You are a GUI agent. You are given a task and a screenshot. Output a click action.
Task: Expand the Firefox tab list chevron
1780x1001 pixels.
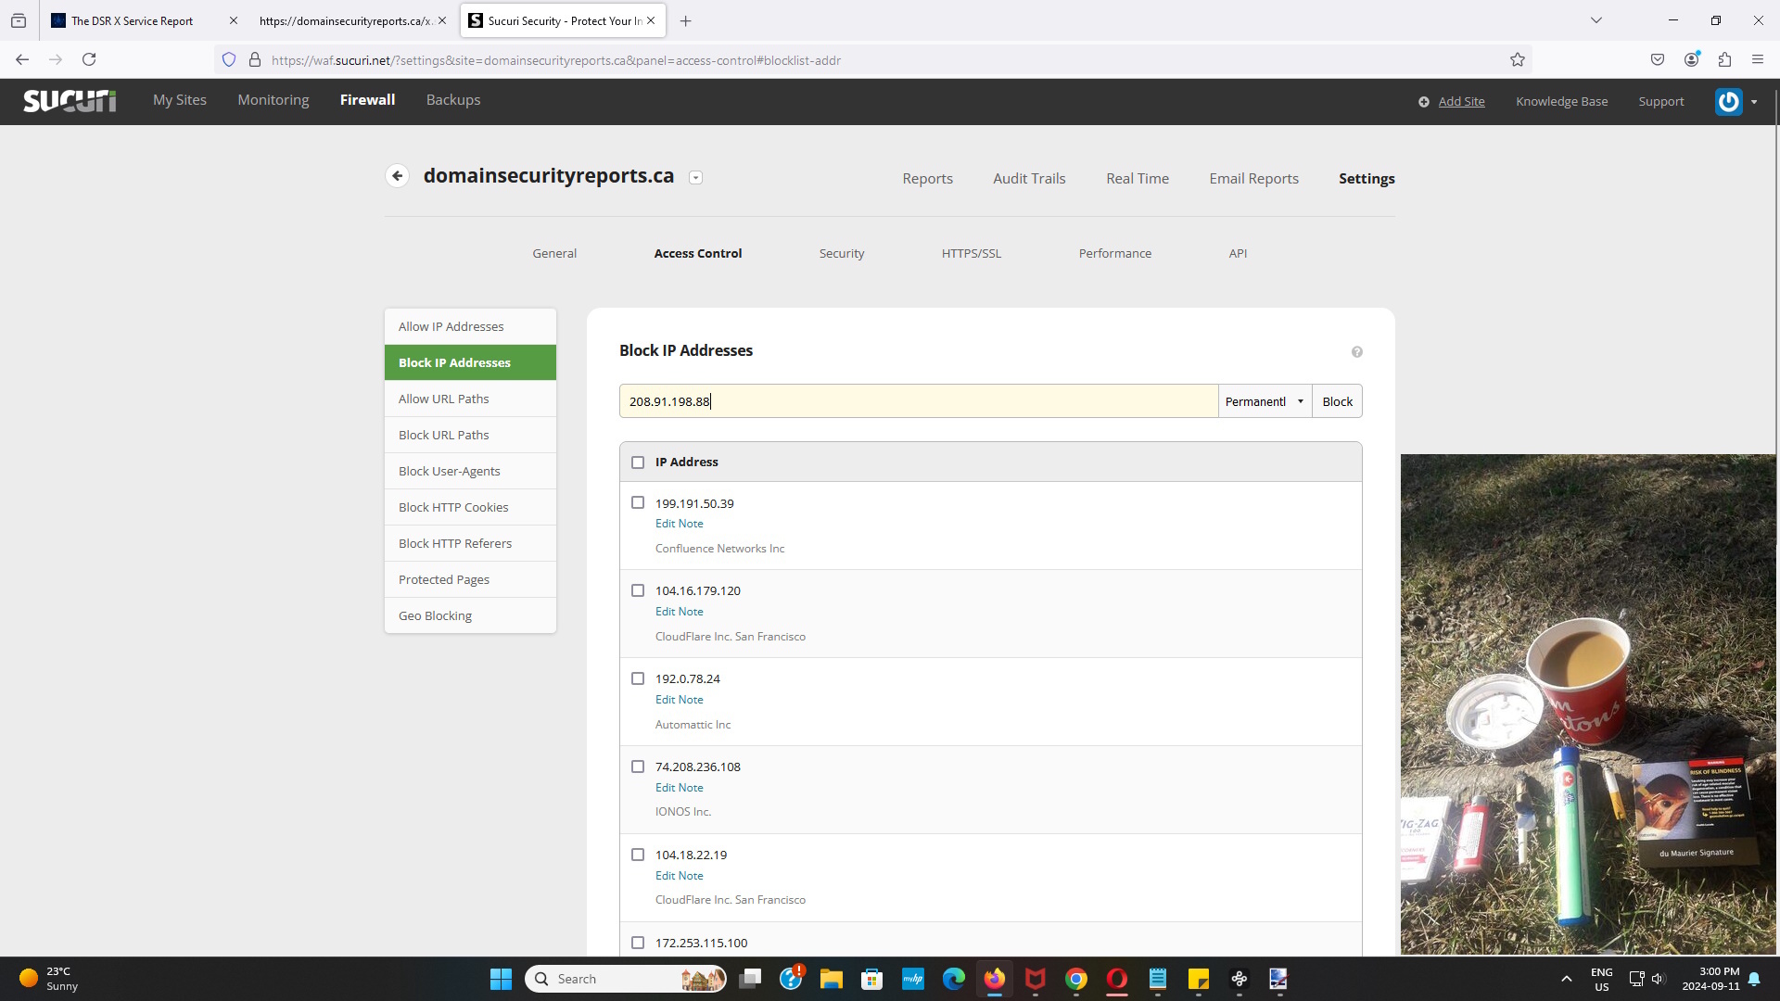point(1596,20)
